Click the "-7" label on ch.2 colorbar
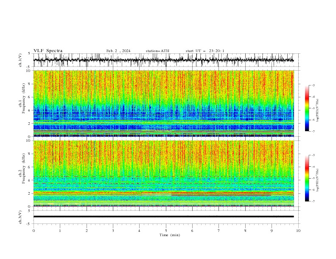This screenshot has width=336, height=259. (x=313, y=201)
